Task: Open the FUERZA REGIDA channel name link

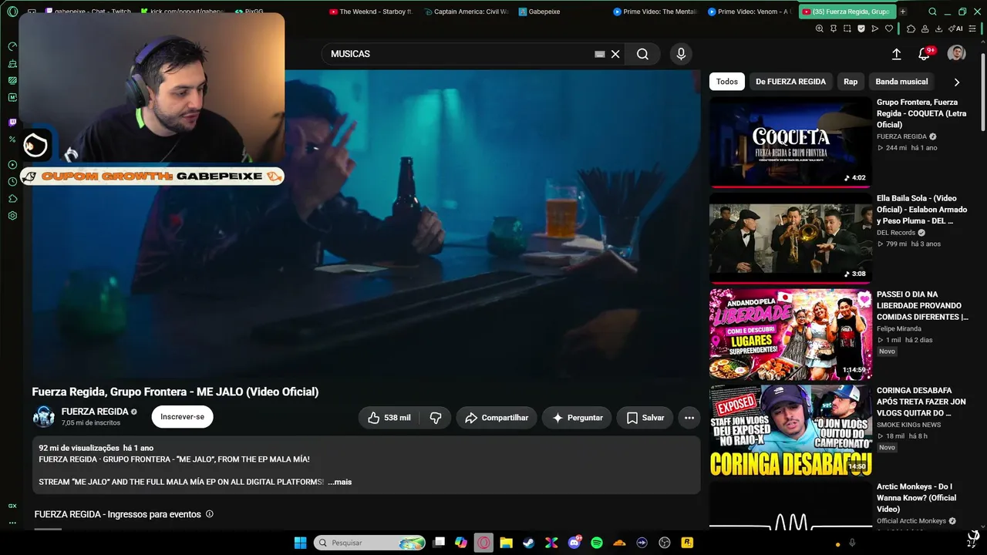Action: pyautogui.click(x=95, y=412)
